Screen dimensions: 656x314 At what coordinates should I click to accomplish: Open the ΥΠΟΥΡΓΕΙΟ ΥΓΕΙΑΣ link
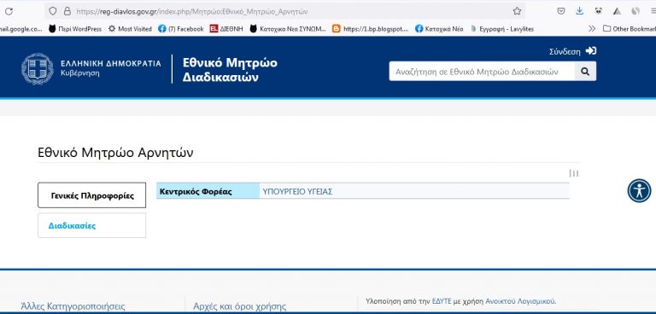(x=297, y=191)
